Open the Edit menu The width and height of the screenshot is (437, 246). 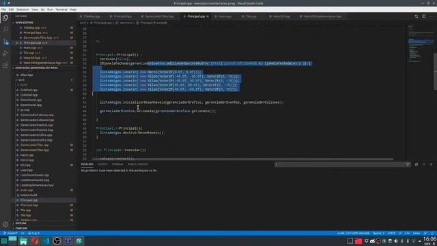[x=11, y=10]
